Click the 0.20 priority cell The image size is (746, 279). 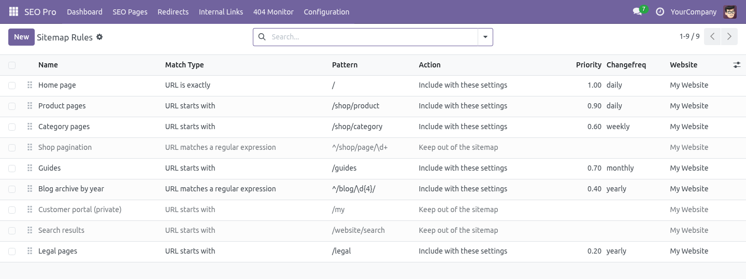(x=594, y=251)
